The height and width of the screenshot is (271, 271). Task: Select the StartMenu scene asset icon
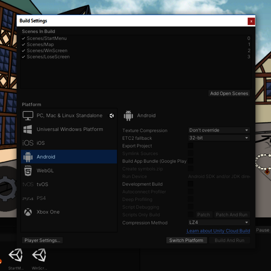click(x=16, y=255)
